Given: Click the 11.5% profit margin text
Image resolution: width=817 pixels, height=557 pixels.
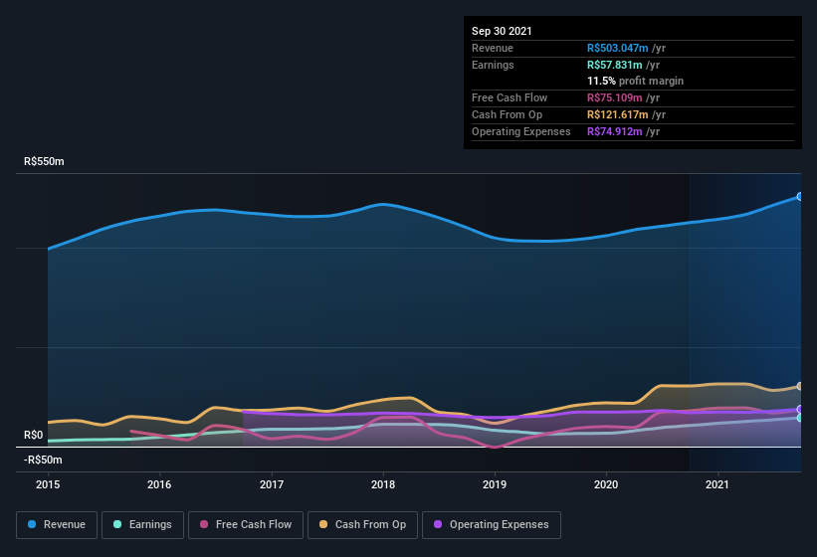Looking at the screenshot, I should tap(635, 82).
